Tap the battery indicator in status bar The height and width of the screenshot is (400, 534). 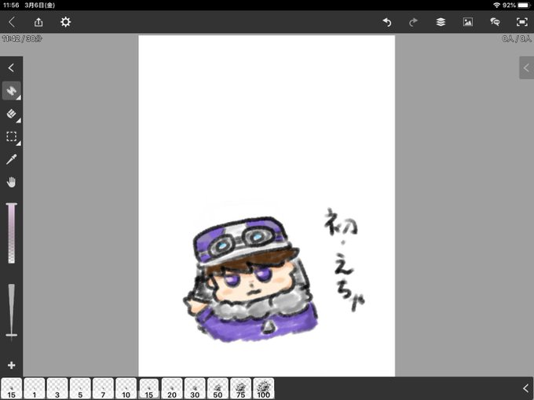point(524,5)
